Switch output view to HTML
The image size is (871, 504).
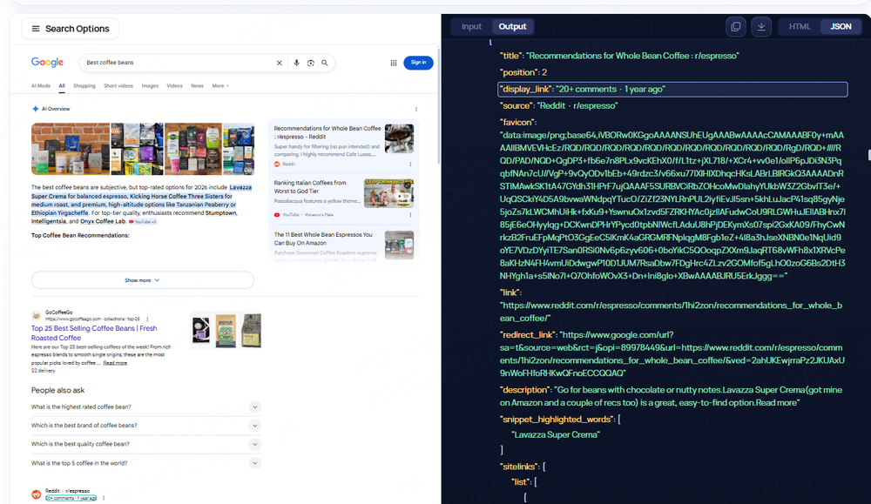(800, 27)
